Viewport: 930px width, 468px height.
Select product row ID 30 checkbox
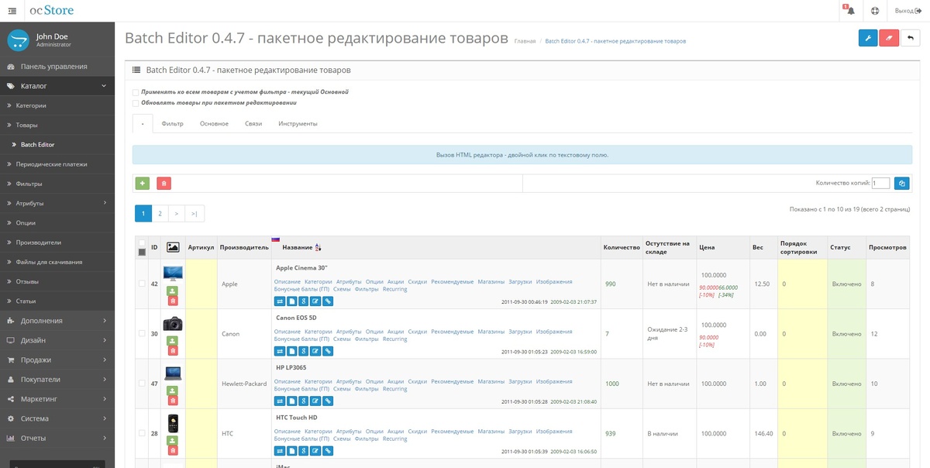(x=141, y=333)
